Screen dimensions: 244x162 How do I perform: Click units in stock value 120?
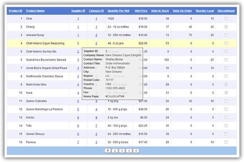click(x=166, y=60)
